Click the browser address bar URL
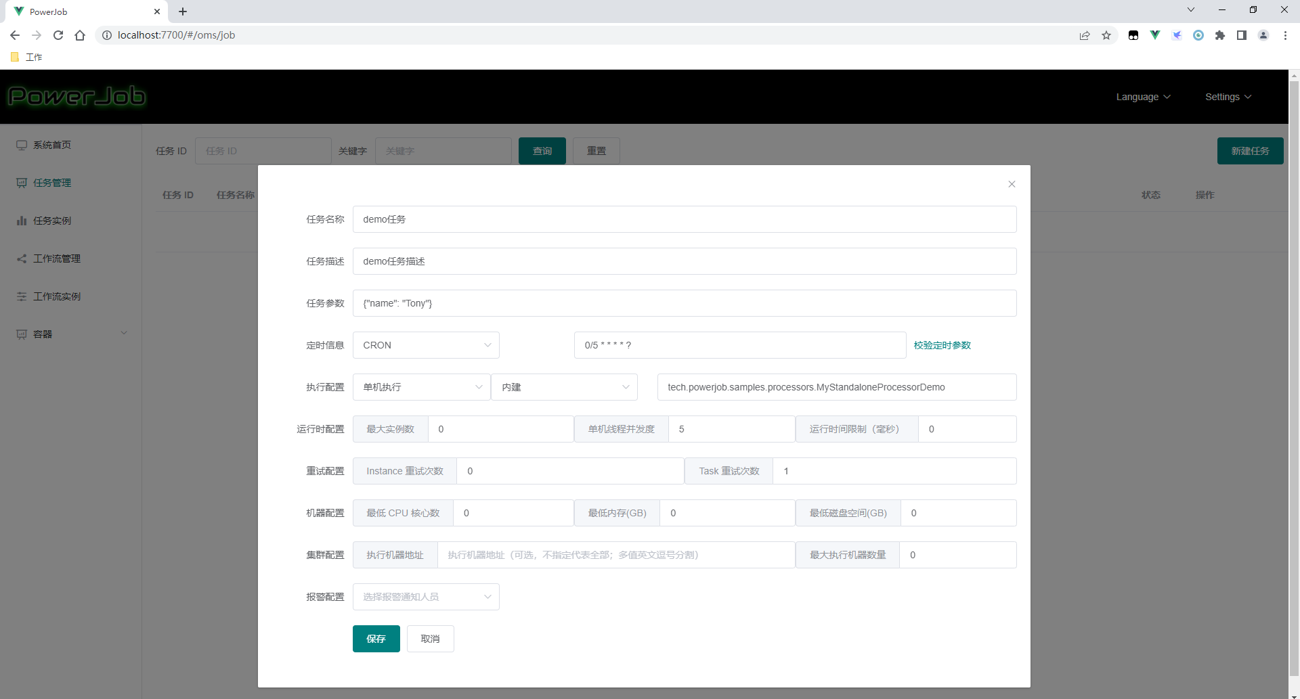This screenshot has width=1300, height=699. 176,35
